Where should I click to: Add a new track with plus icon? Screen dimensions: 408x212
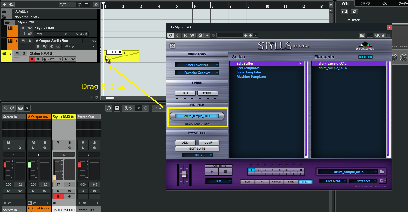point(4,5)
